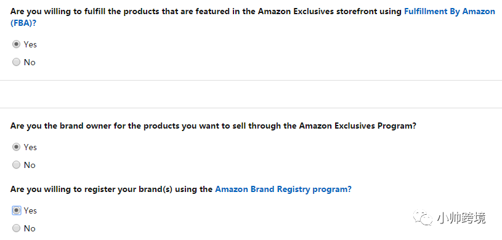
Task: Open the Fulfillment By Amazon link
Action: pyautogui.click(x=450, y=12)
